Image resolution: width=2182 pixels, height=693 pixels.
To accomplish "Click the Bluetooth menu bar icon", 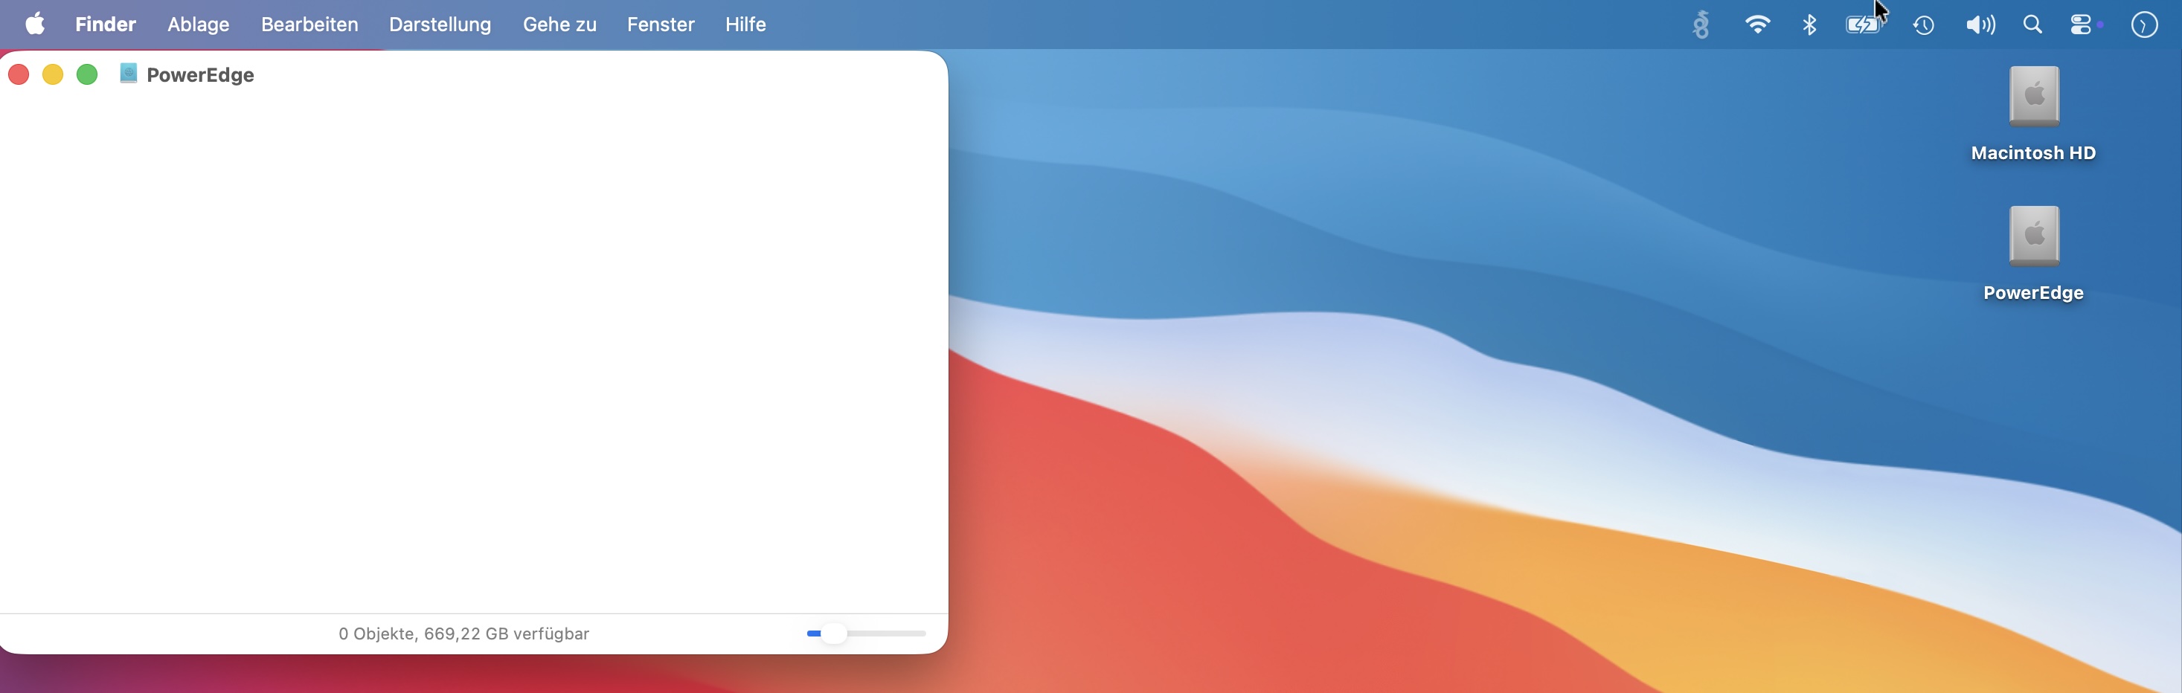I will tap(1809, 25).
